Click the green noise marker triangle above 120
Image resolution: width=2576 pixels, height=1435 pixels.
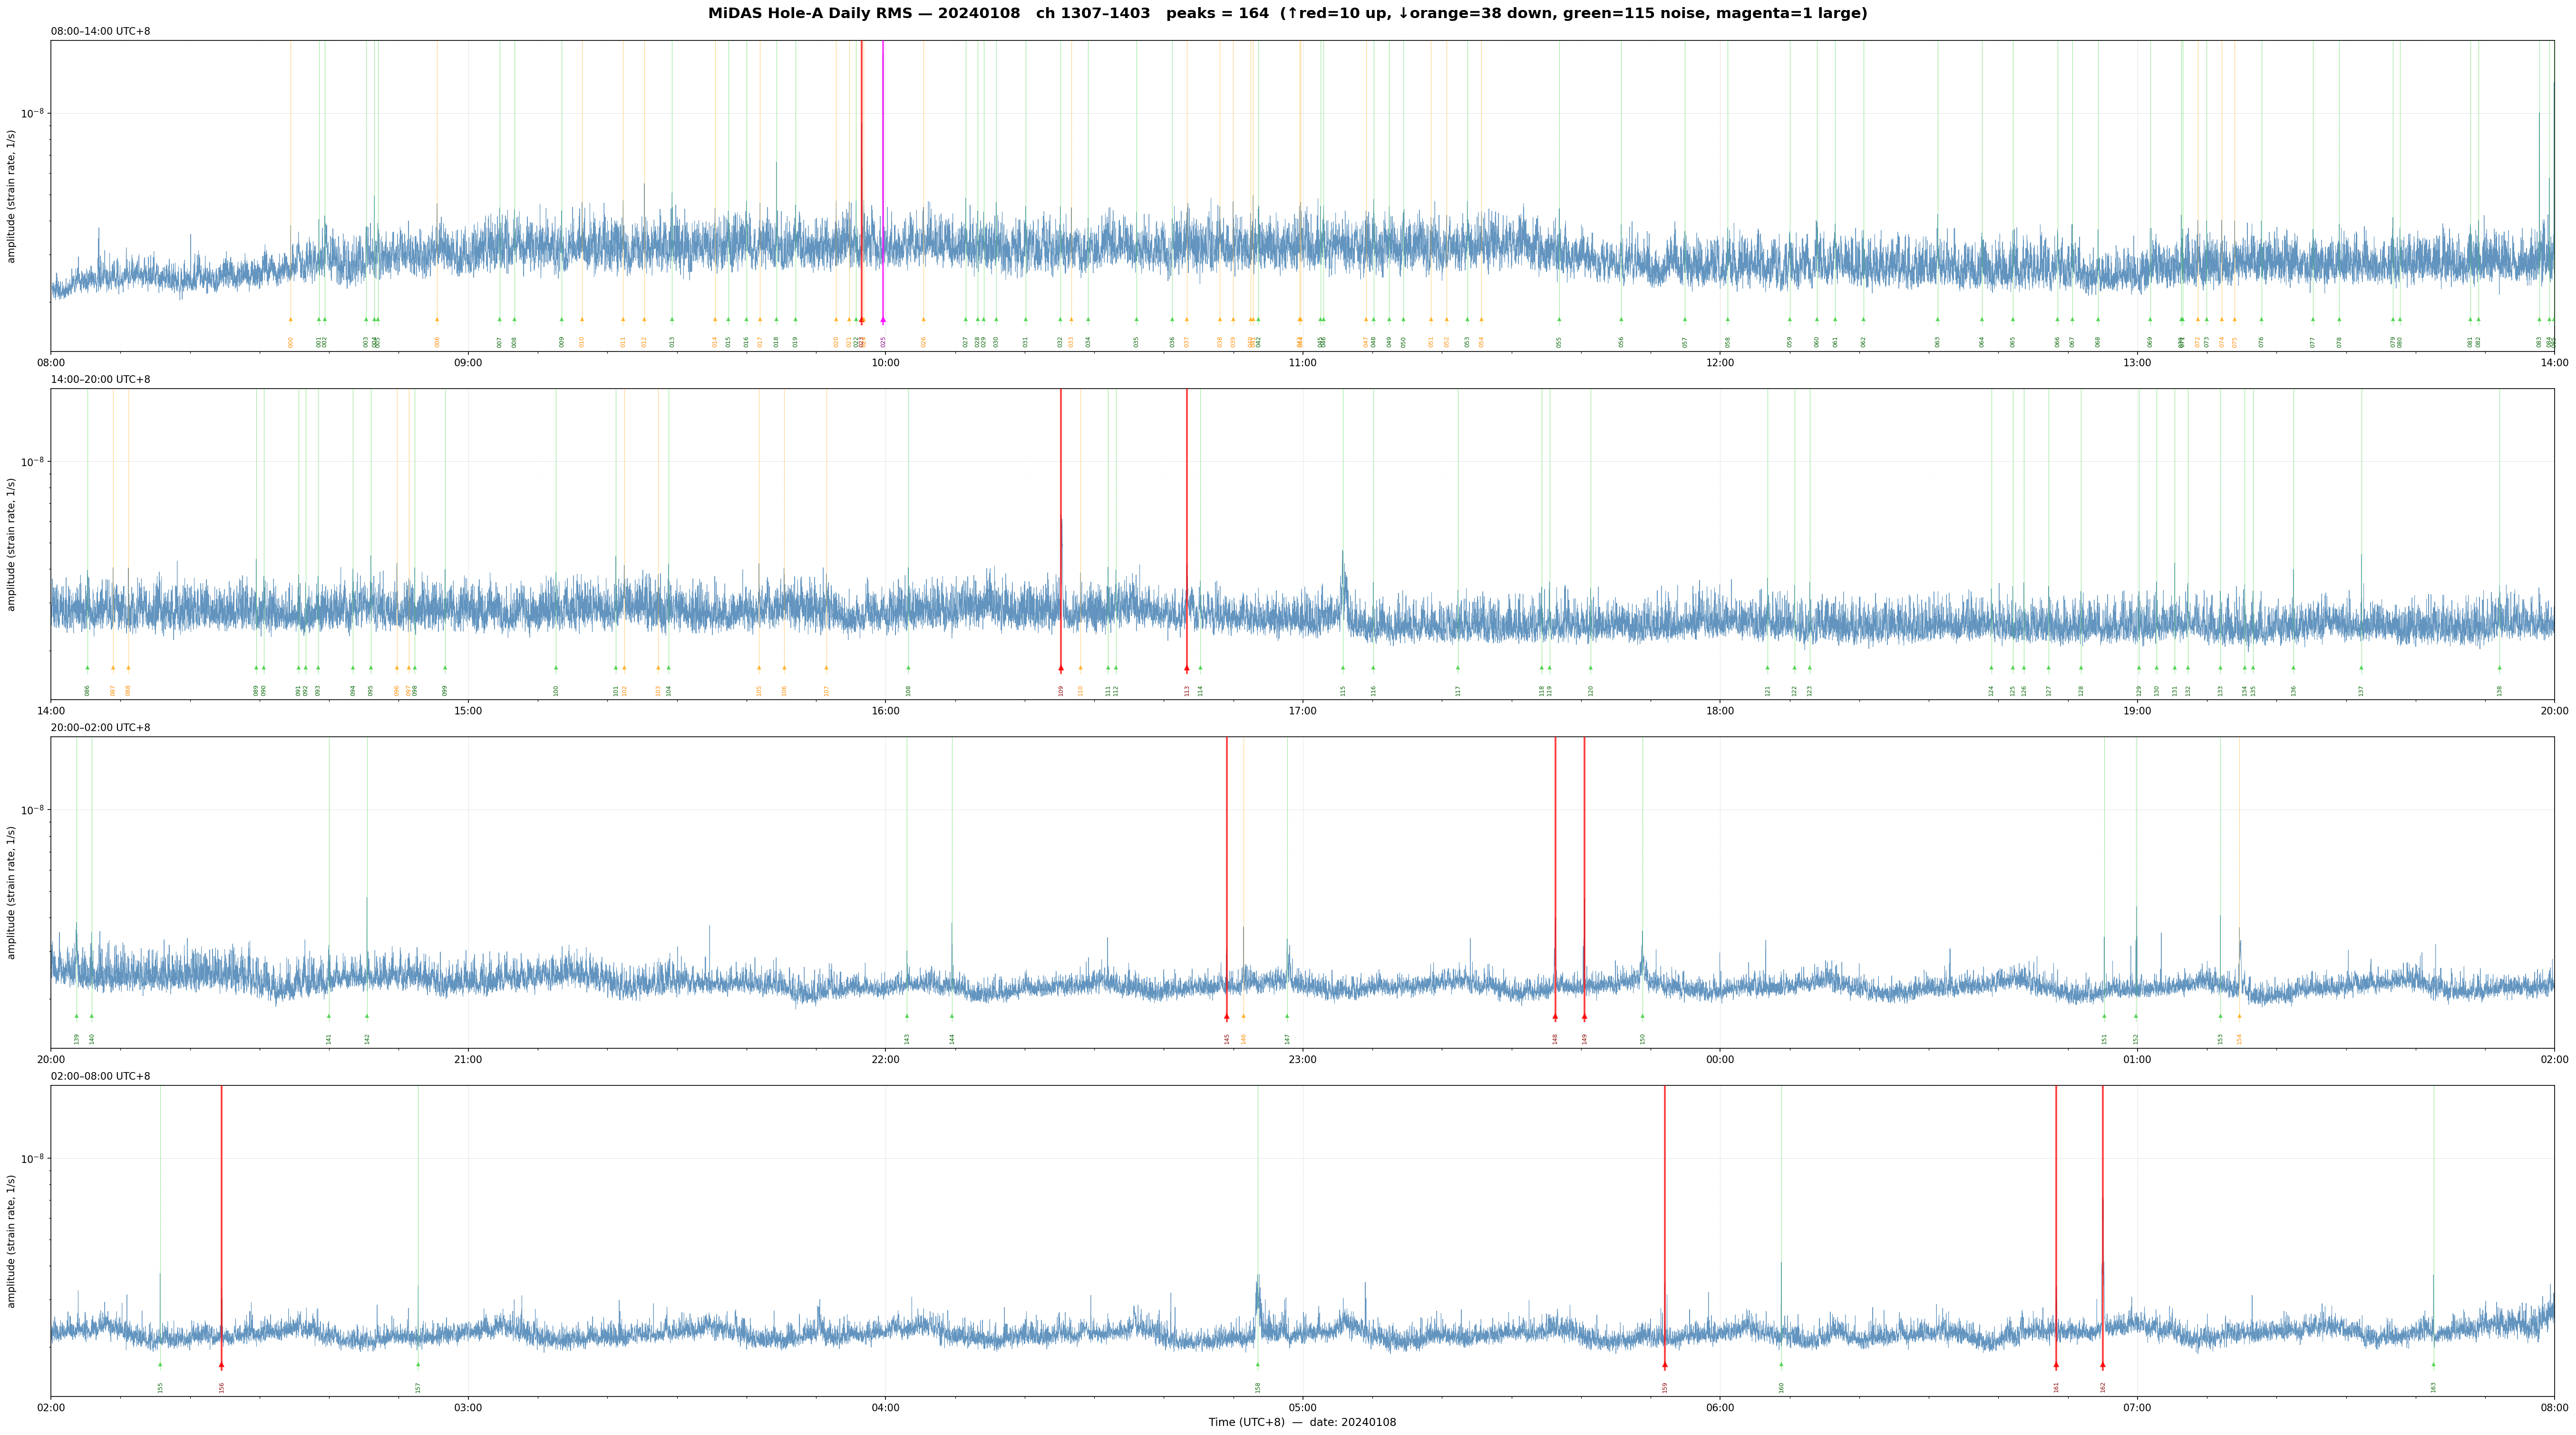[x=1591, y=668]
